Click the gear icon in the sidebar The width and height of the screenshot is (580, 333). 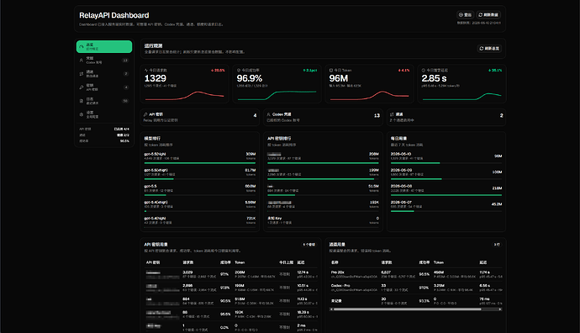click(x=82, y=114)
